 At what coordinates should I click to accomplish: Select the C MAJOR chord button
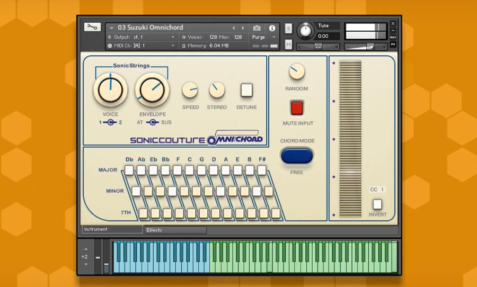point(189,171)
